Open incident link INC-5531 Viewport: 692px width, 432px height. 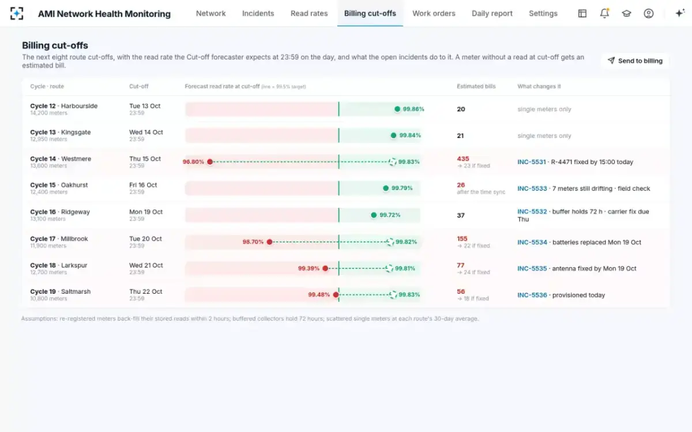click(x=532, y=162)
